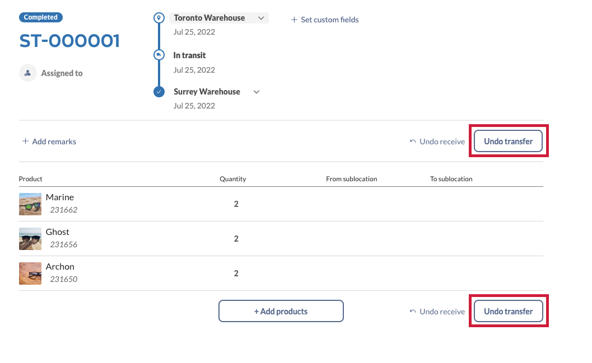Image resolution: width=592 pixels, height=363 pixels.
Task: Click the Surrey Warehouse checkmark icon
Action: coord(159,92)
